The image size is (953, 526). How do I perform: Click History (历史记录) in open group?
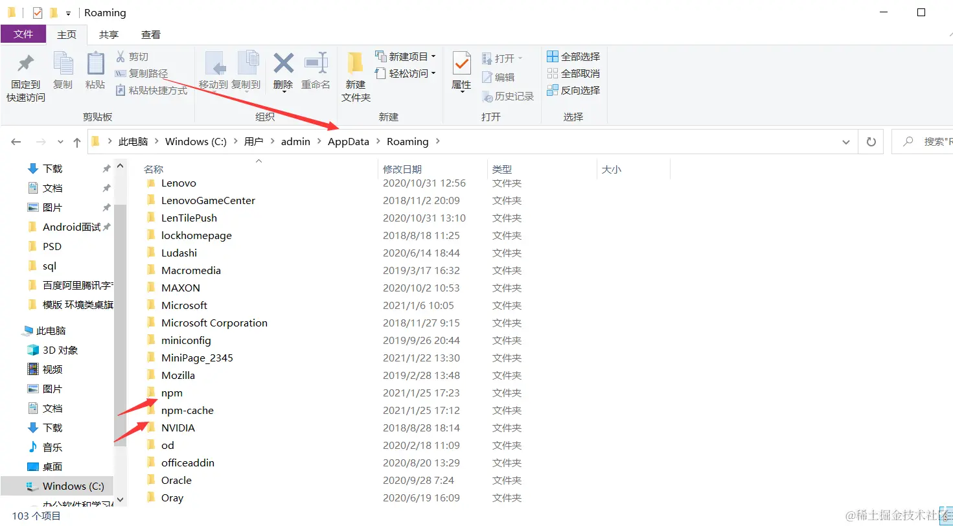[508, 96]
